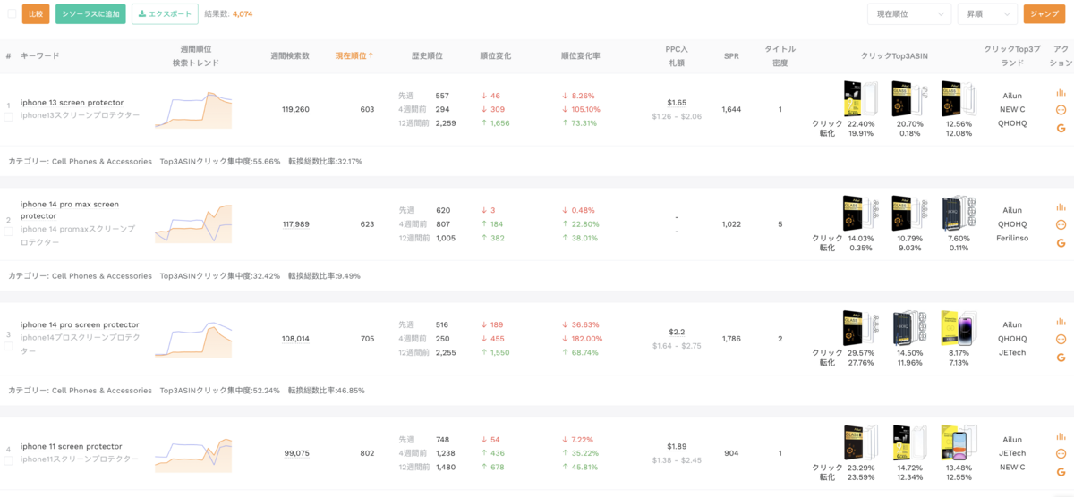Click Google icon in iphone 14 pro screen protector row

pos(1061,358)
